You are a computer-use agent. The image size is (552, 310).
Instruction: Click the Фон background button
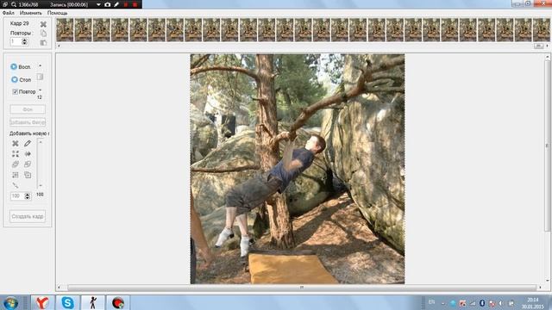(28, 109)
